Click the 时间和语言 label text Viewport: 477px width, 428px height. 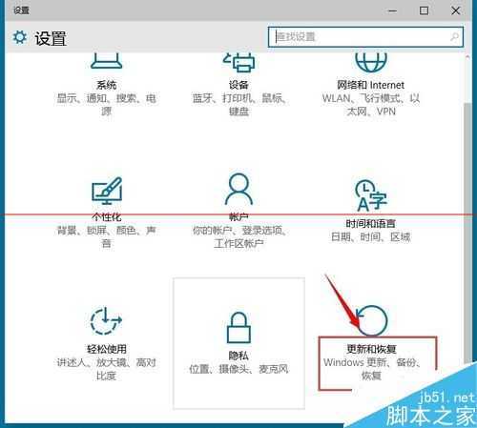pos(371,224)
